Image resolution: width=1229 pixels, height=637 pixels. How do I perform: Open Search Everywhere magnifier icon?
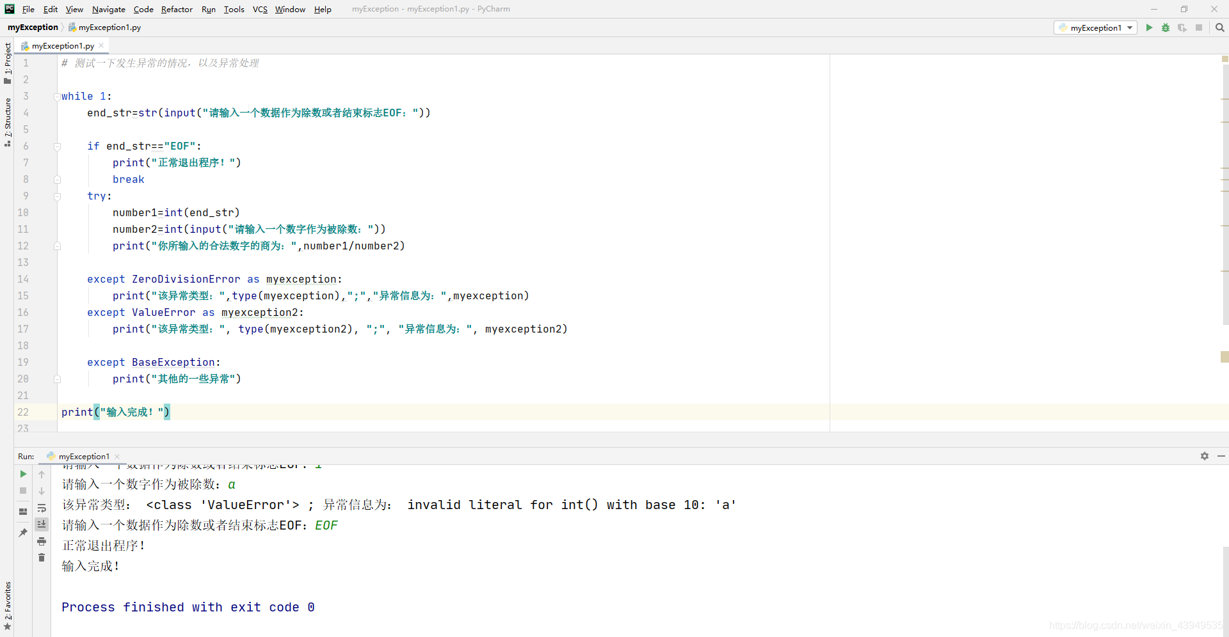[x=1220, y=28]
